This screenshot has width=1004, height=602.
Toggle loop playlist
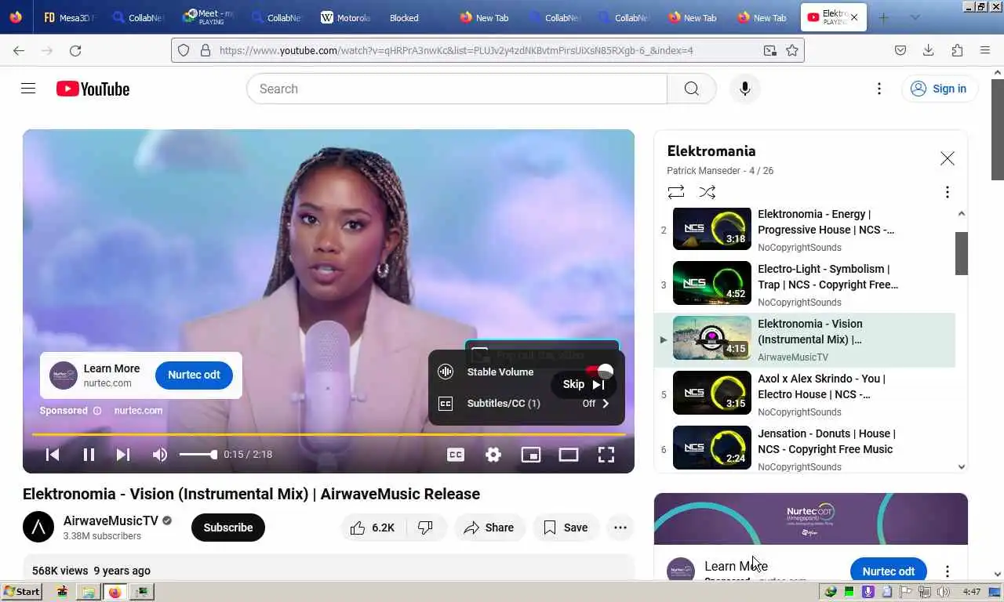676,192
